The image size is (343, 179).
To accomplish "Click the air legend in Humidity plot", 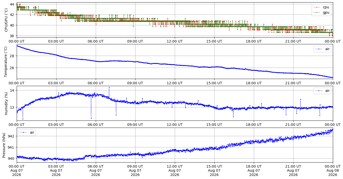I will 322,91.
